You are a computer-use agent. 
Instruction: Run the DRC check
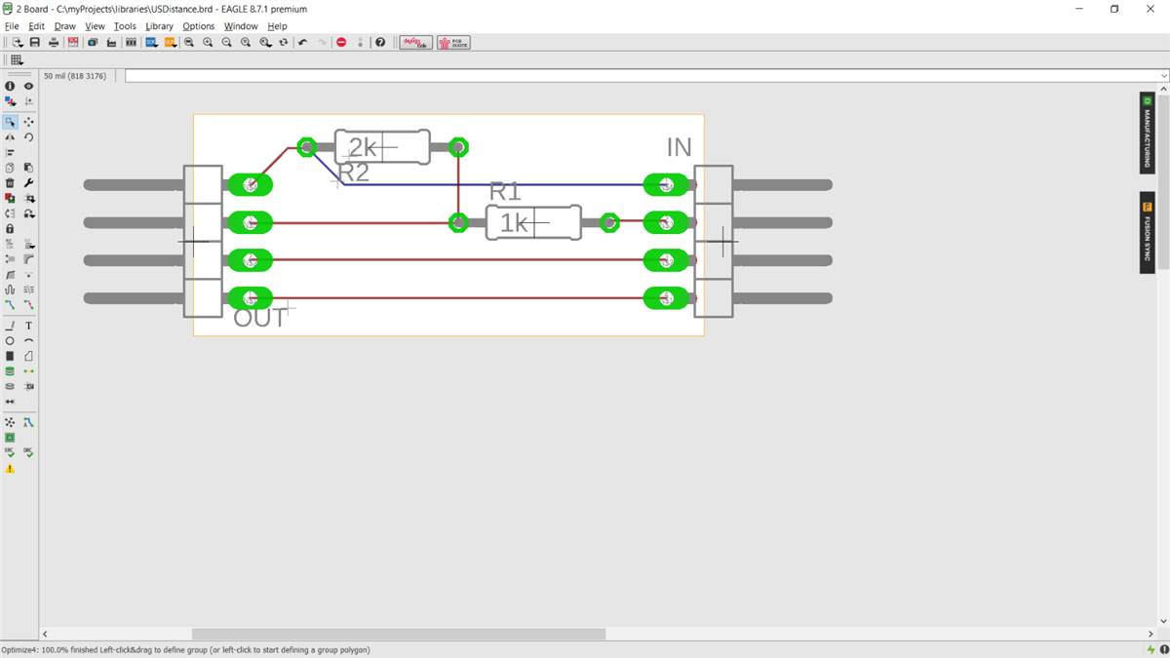pyautogui.click(x=28, y=452)
